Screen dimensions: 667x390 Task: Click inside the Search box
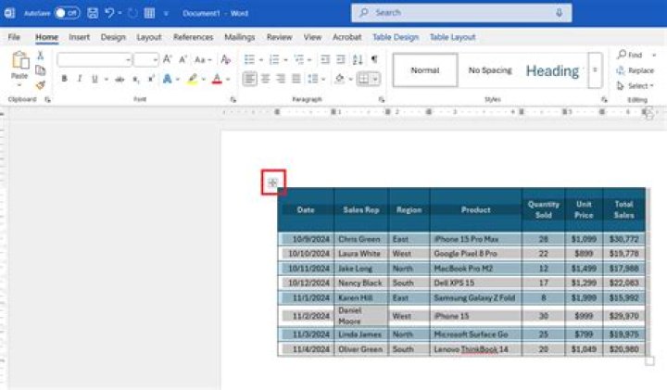click(461, 13)
